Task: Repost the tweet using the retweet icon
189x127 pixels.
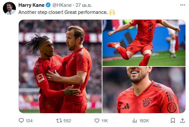Action: (59, 121)
